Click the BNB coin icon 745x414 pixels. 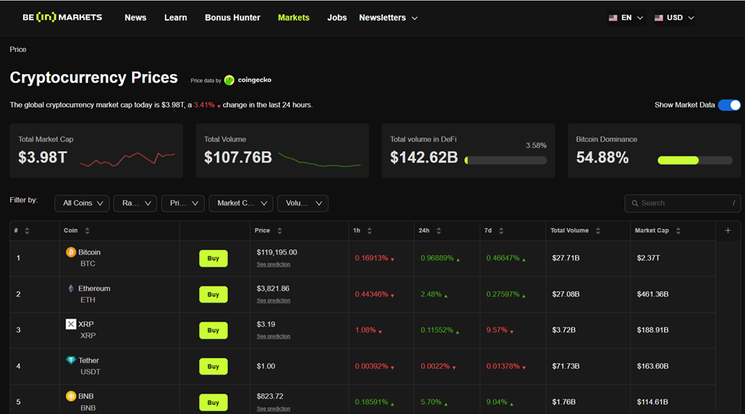point(71,396)
